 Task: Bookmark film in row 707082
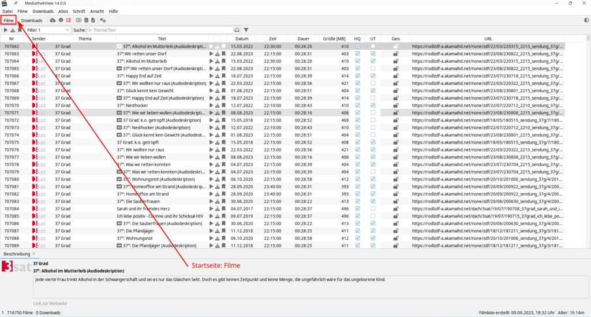223,194
